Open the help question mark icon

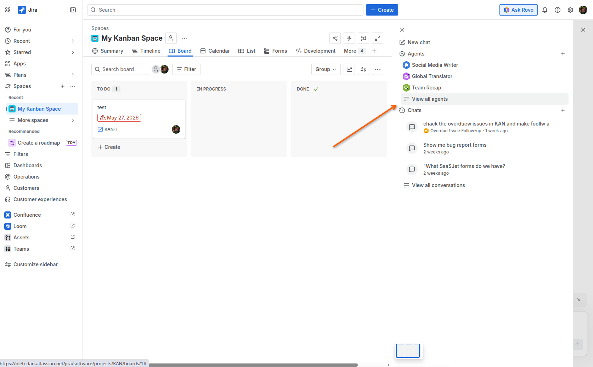(558, 10)
